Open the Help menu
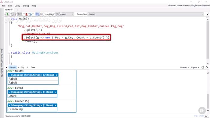 click(x=34, y=6)
